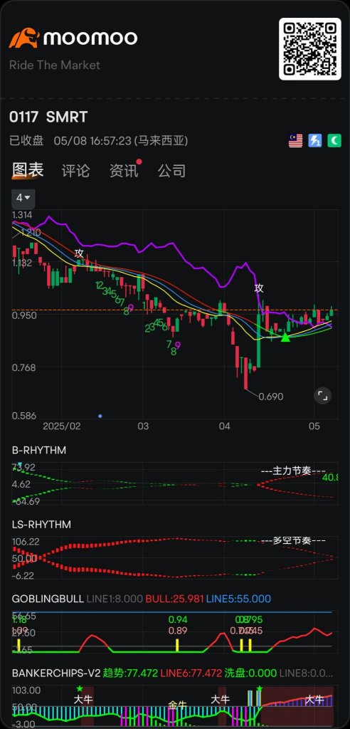Viewport: 350px width, 729px height.
Task: Tap the green crescent moon icon
Action: pyautogui.click(x=334, y=140)
